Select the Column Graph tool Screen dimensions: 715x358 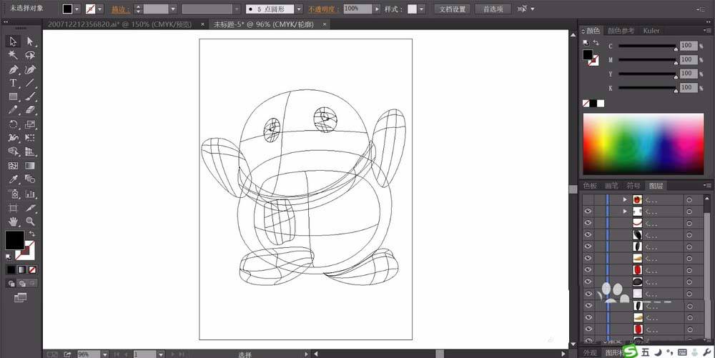pyautogui.click(x=30, y=194)
